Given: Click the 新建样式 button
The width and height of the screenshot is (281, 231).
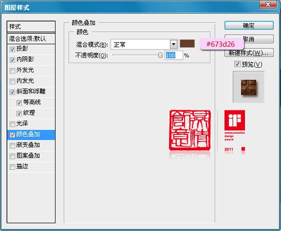Looking at the screenshot, I should click(249, 53).
